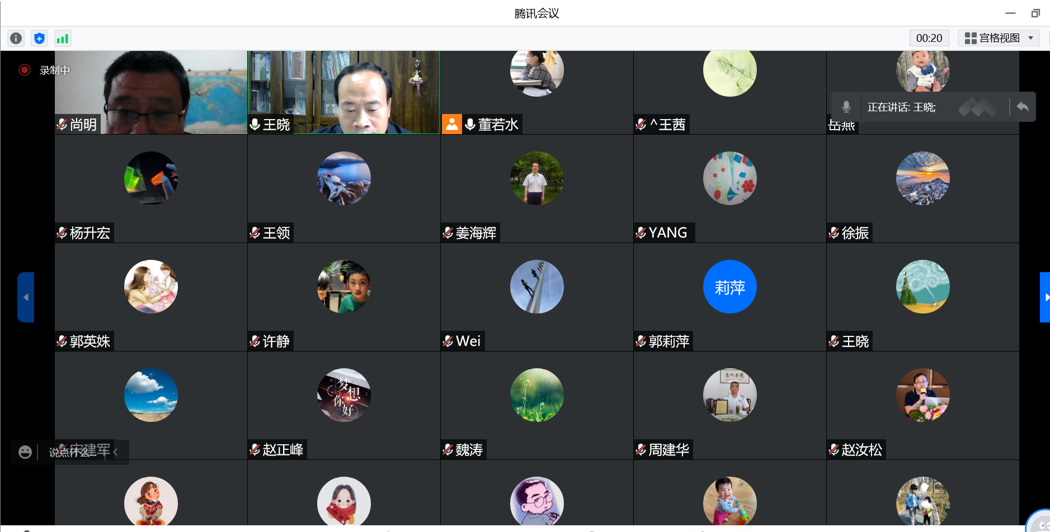This screenshot has height=532, width=1050.
Task: Click the orange host icon by 董若水
Action: tap(452, 124)
